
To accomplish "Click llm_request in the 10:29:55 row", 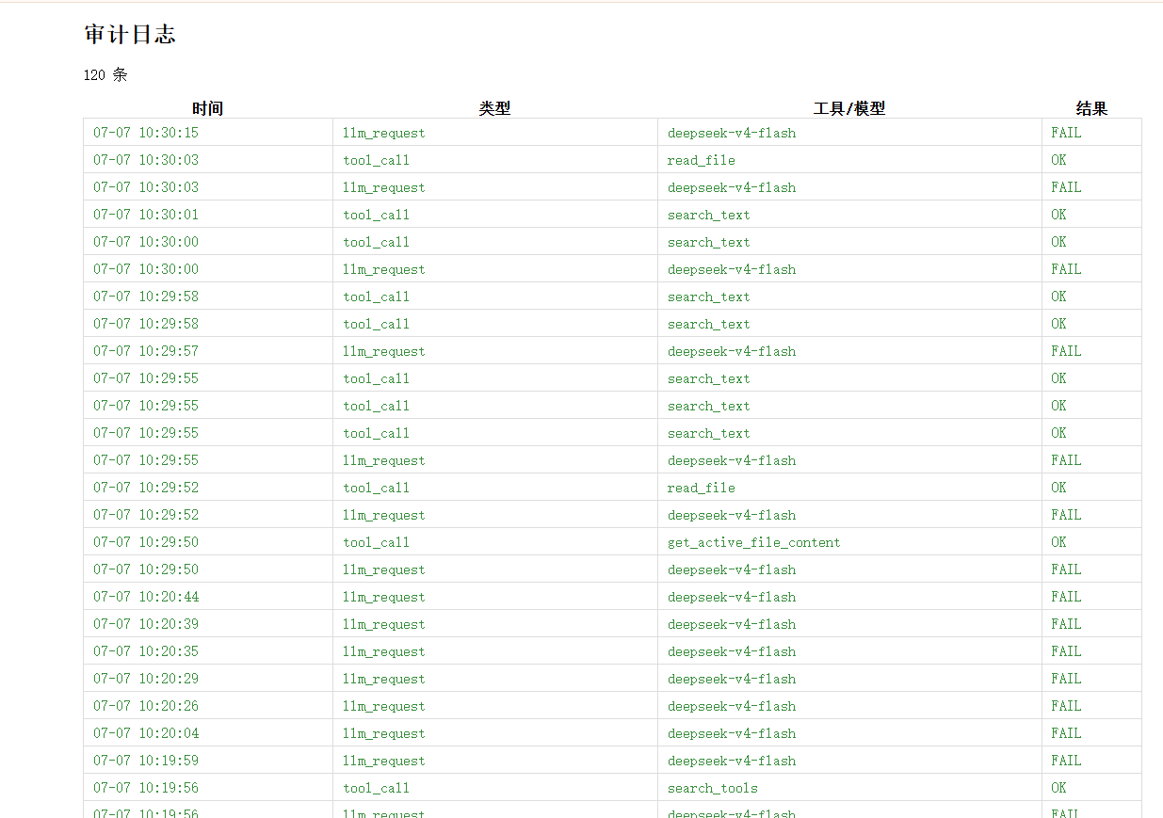I will 384,460.
